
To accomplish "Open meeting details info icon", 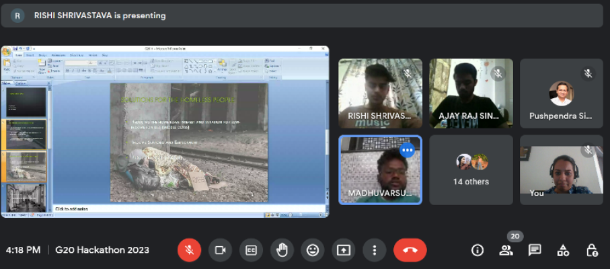I will tap(478, 250).
